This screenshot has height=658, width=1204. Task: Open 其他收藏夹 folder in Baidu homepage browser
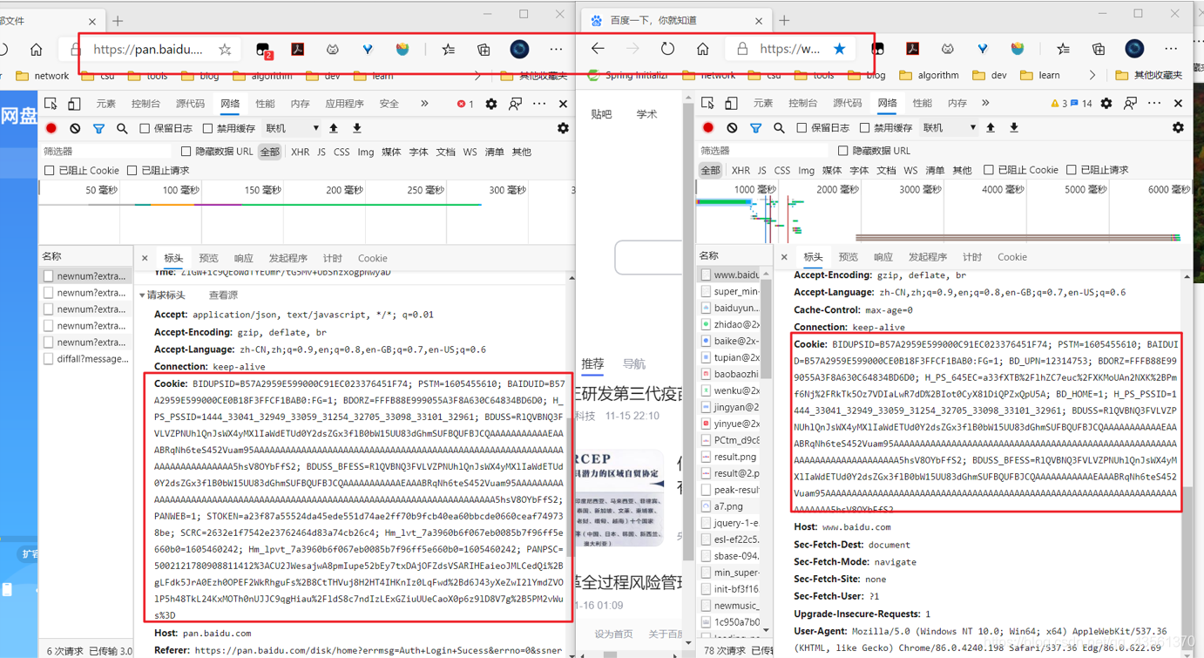1148,75
